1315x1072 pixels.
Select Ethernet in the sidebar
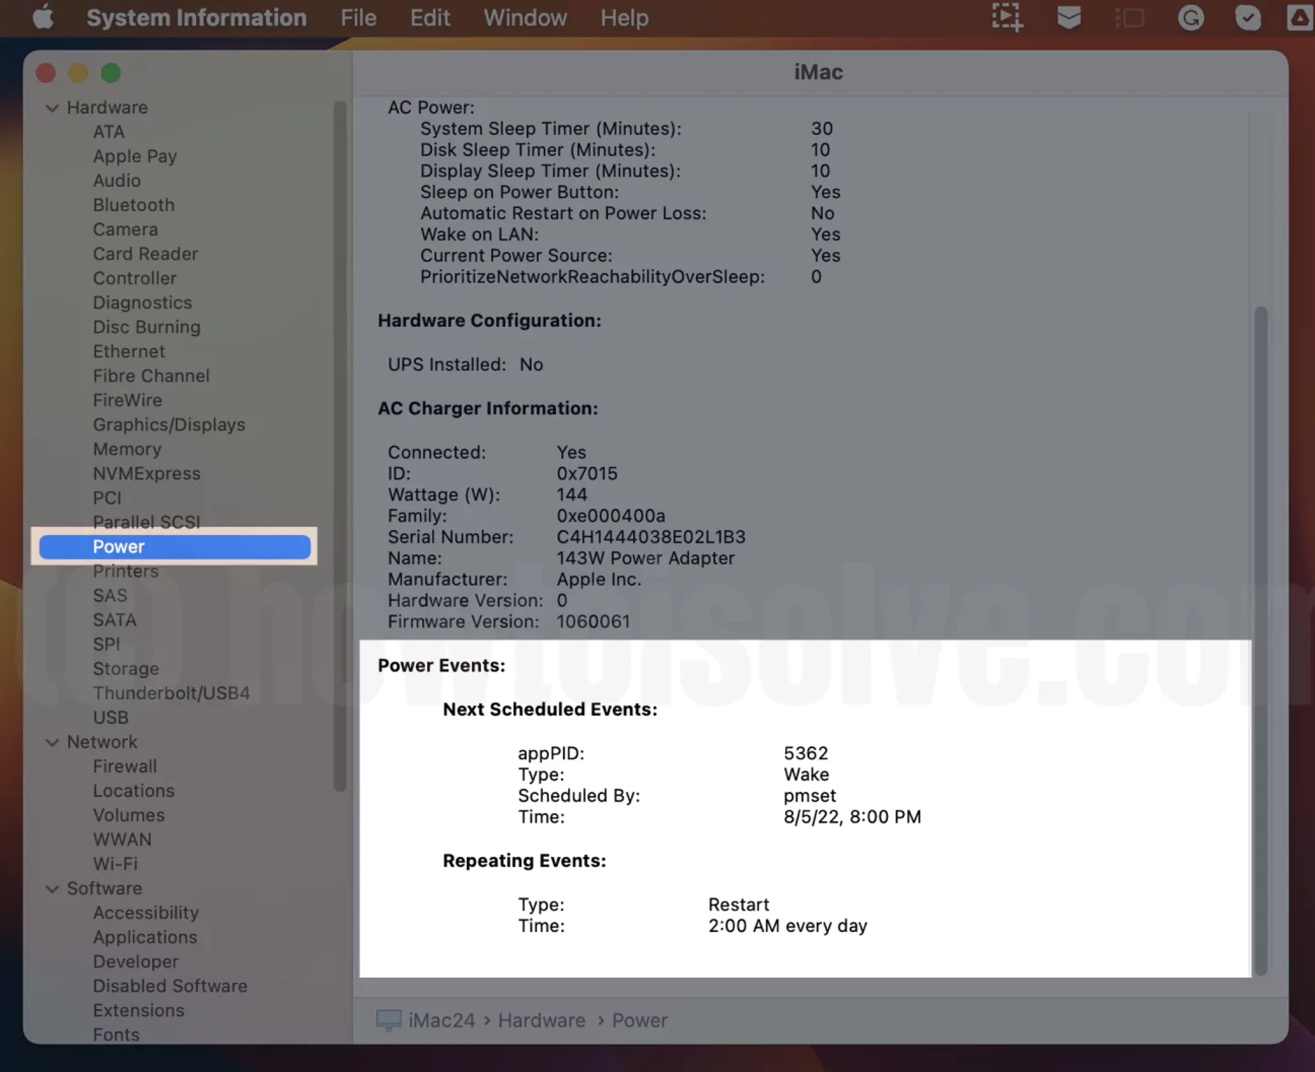128,351
